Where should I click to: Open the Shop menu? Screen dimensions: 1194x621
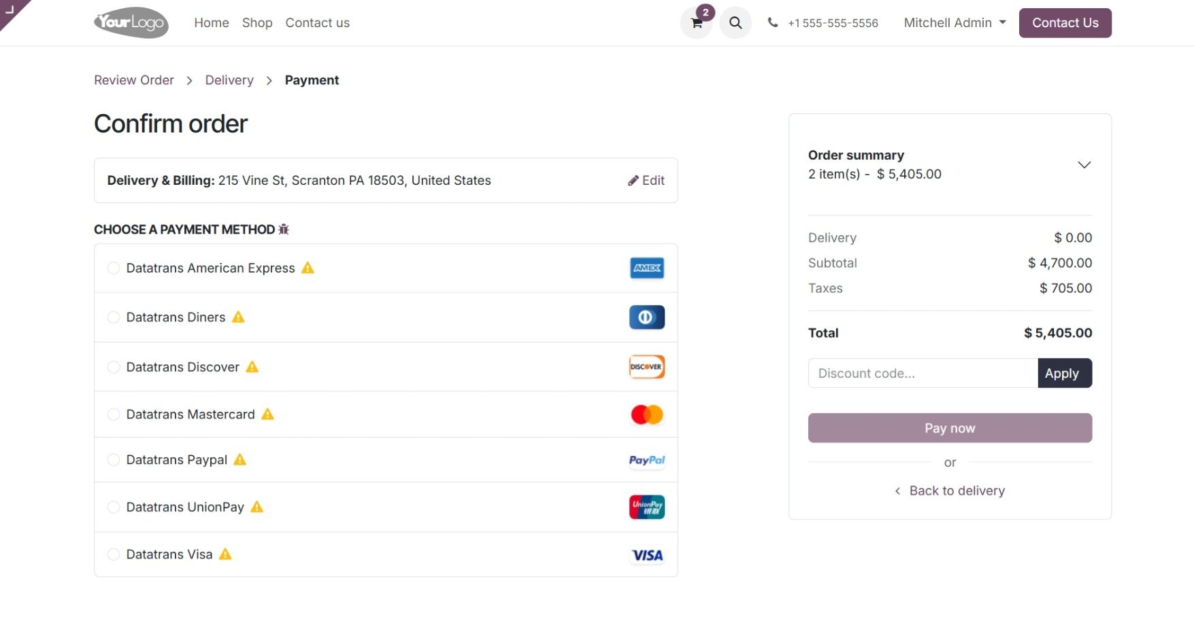coord(257,22)
